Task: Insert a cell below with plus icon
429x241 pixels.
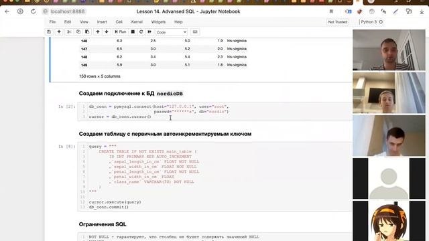Action: [x=59, y=31]
